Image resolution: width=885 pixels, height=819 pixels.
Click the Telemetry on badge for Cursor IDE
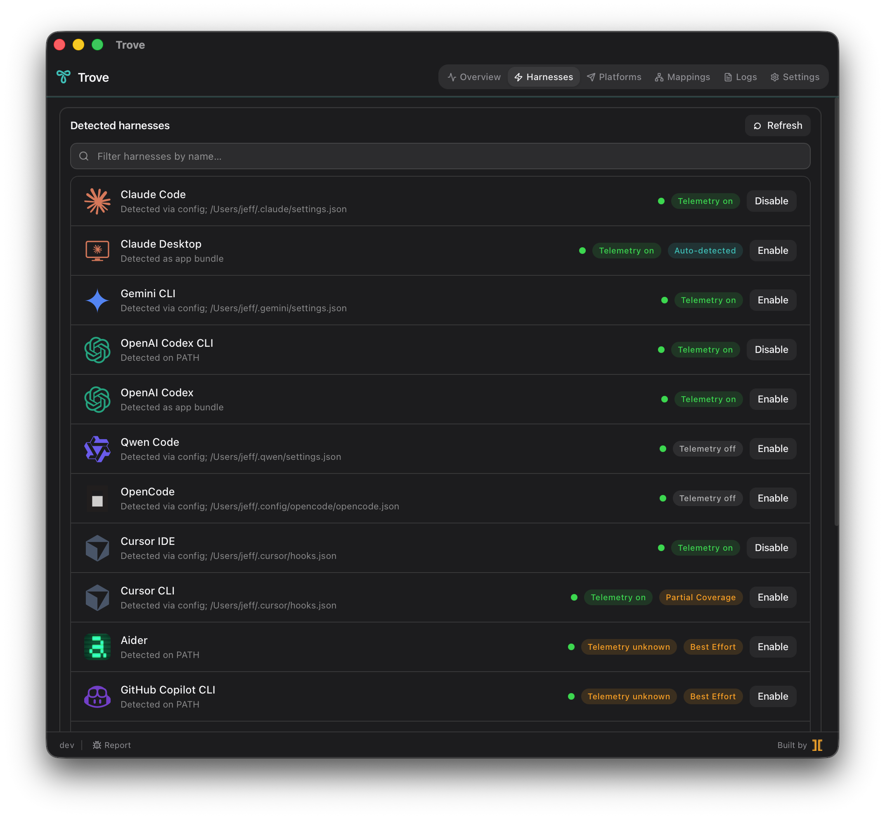705,548
